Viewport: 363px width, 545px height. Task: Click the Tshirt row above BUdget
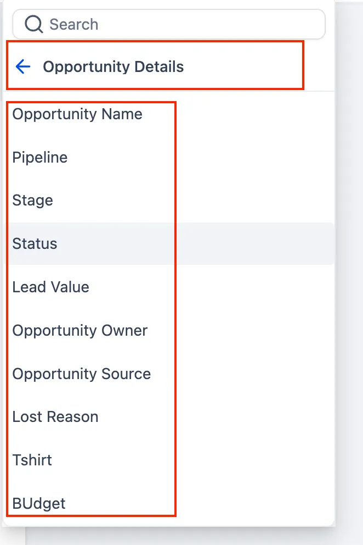pos(169,460)
